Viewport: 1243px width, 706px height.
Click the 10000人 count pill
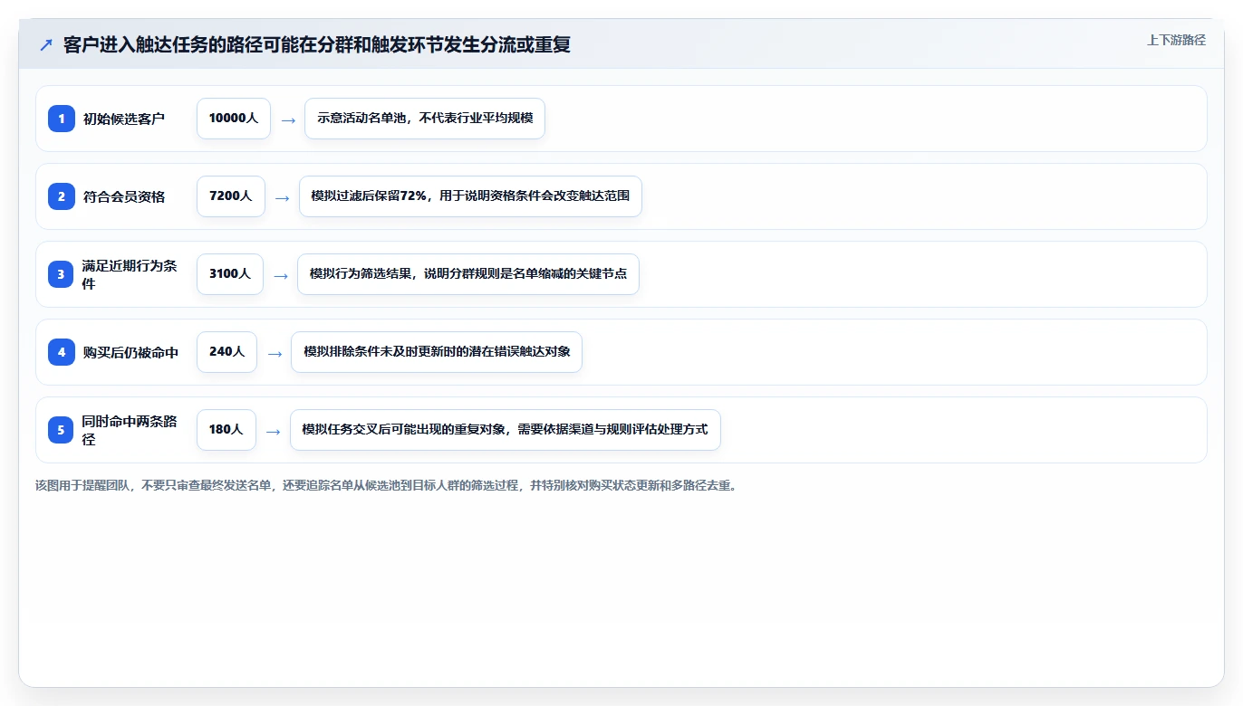234,119
